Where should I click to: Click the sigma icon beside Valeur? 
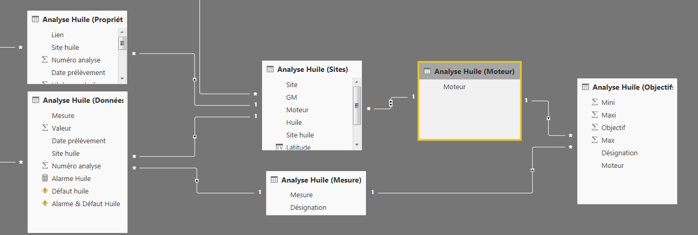click(x=45, y=128)
